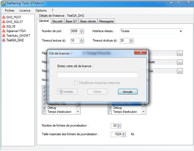Decrease the 'Timeout écriture' spinner value
194x151 pixels.
[131, 42]
